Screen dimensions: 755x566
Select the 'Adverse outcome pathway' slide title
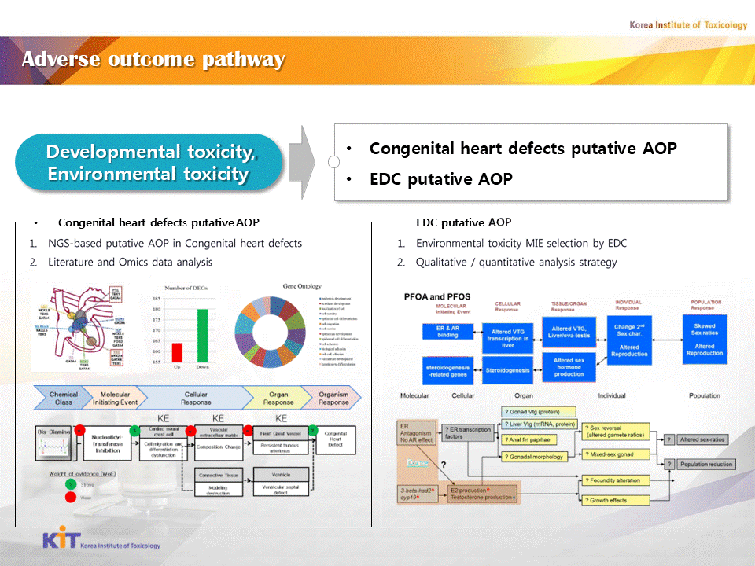click(x=153, y=59)
